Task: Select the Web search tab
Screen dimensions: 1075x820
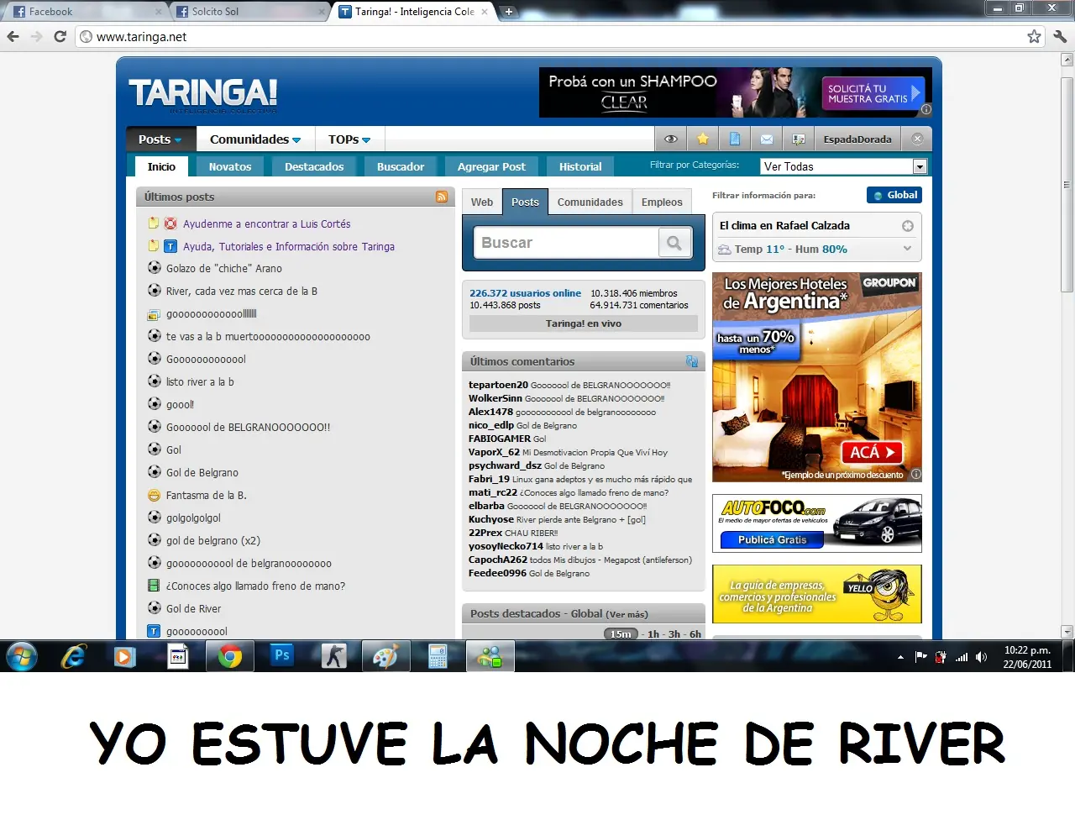Action: (482, 202)
